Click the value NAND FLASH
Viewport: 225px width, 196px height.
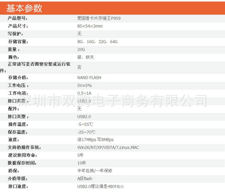click(x=89, y=78)
